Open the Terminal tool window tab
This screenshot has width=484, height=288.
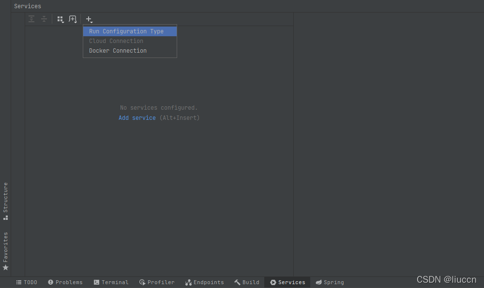click(111, 283)
